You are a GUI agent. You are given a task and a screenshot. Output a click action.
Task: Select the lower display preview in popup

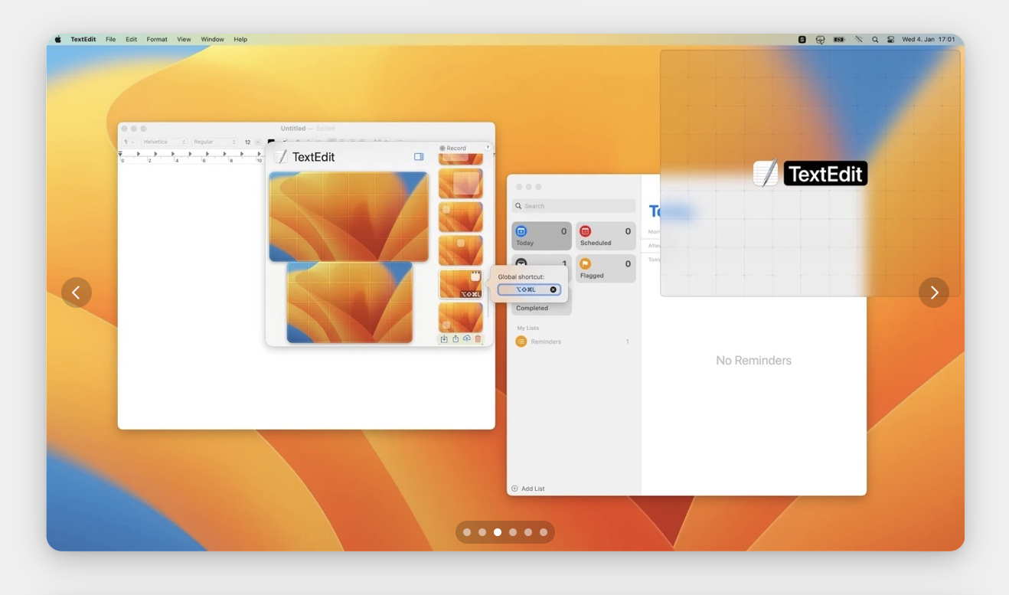point(350,302)
